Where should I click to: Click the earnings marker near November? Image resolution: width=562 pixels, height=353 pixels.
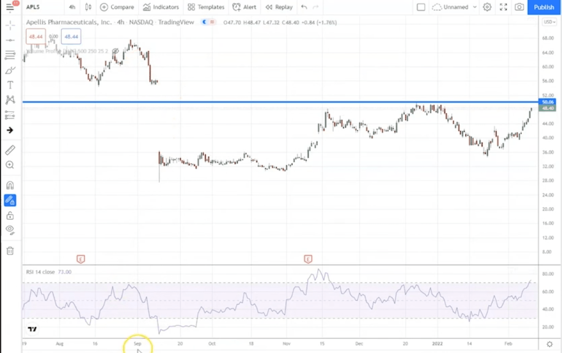point(308,259)
